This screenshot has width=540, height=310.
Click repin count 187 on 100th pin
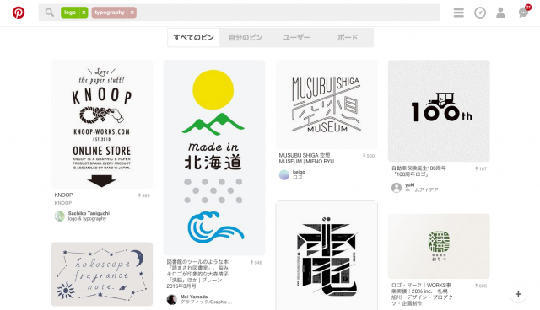click(481, 169)
